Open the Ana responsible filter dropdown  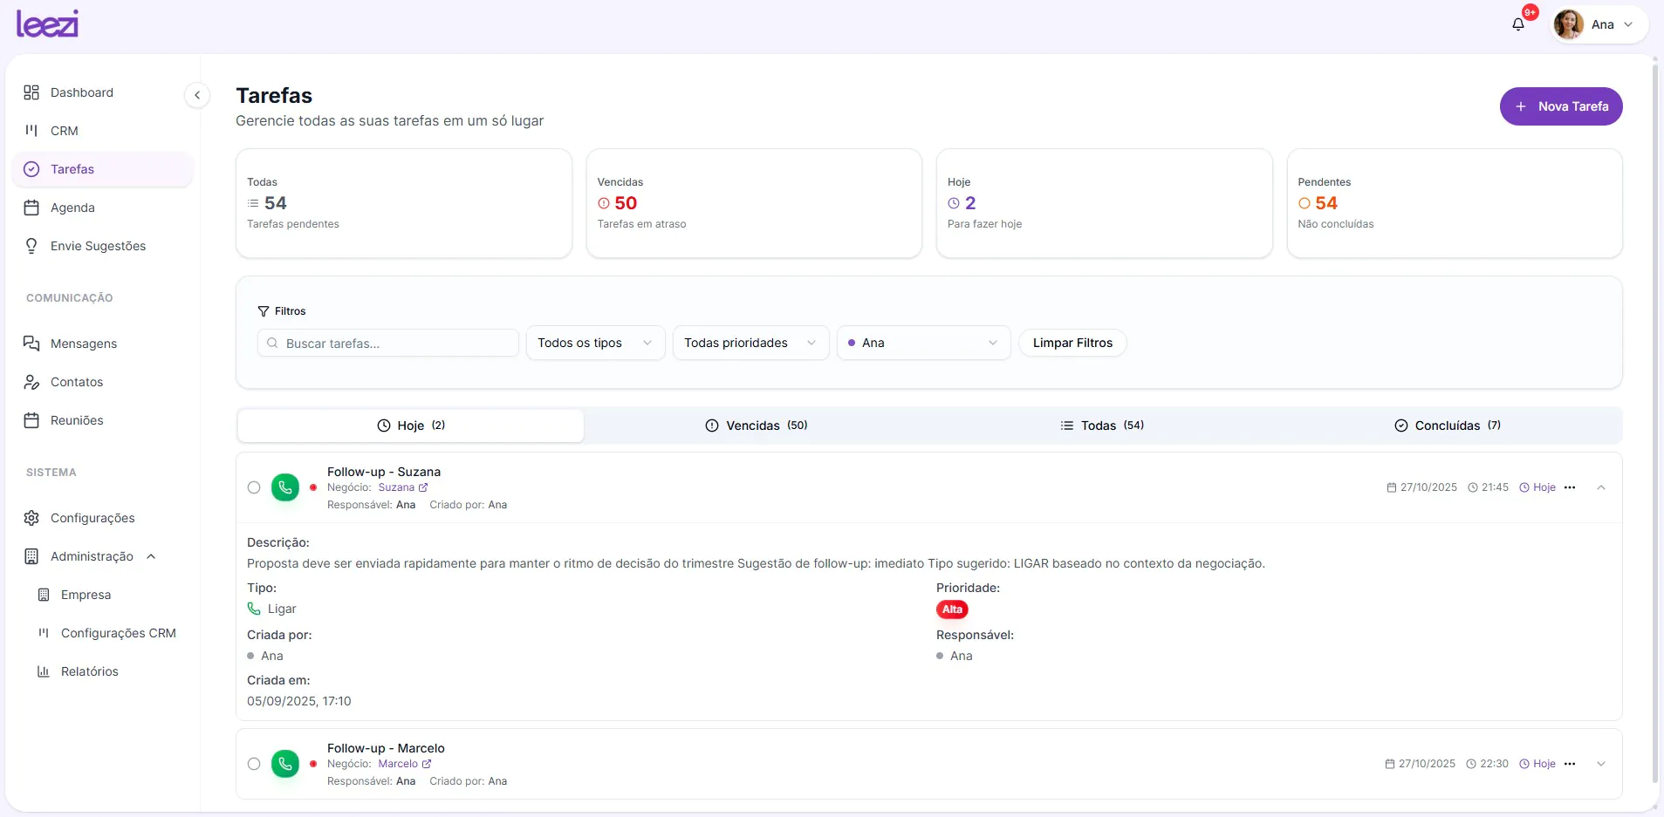[x=923, y=343]
